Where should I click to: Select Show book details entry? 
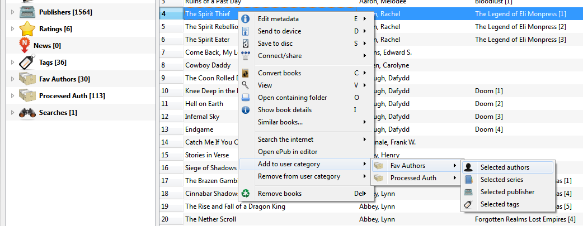(285, 110)
